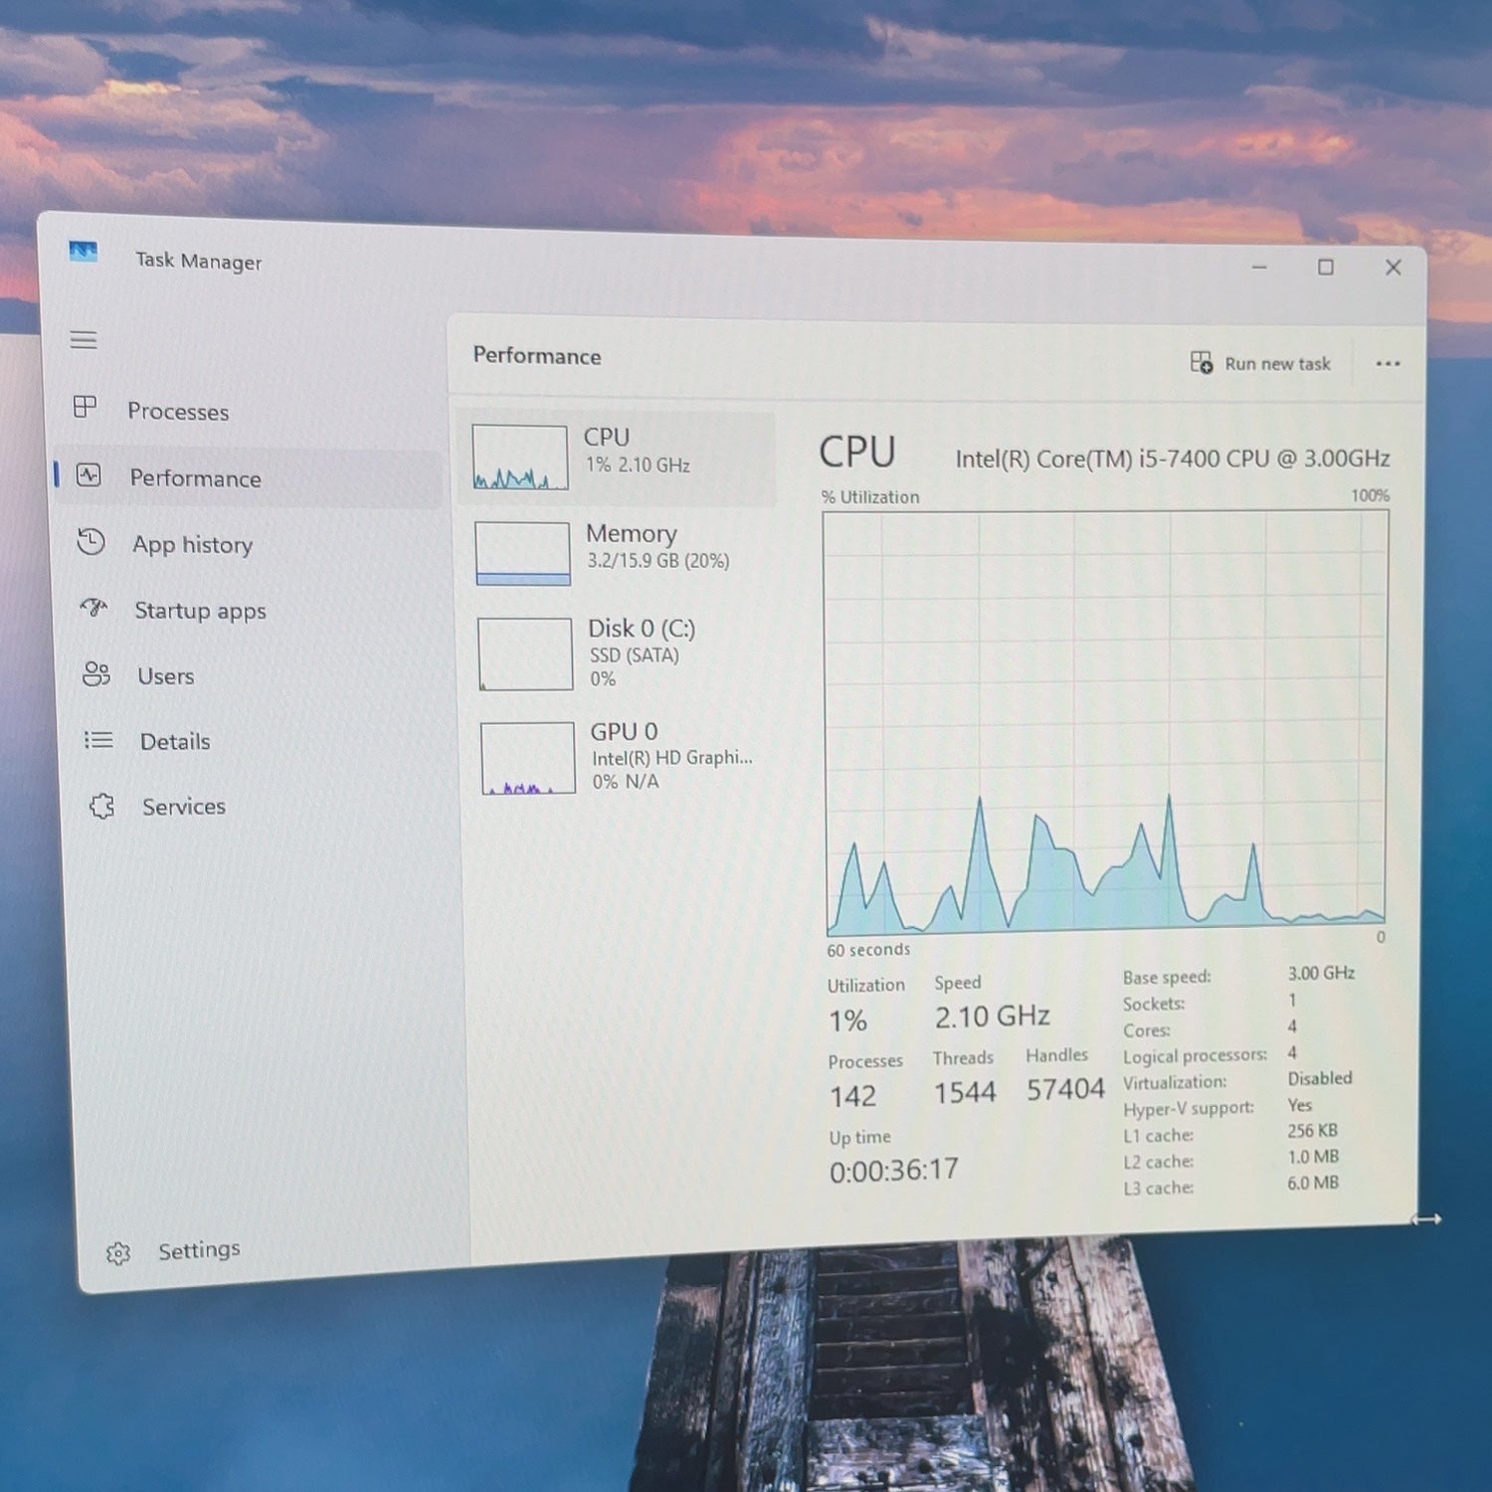Click the 2.10 GHz speed value

993,1017
